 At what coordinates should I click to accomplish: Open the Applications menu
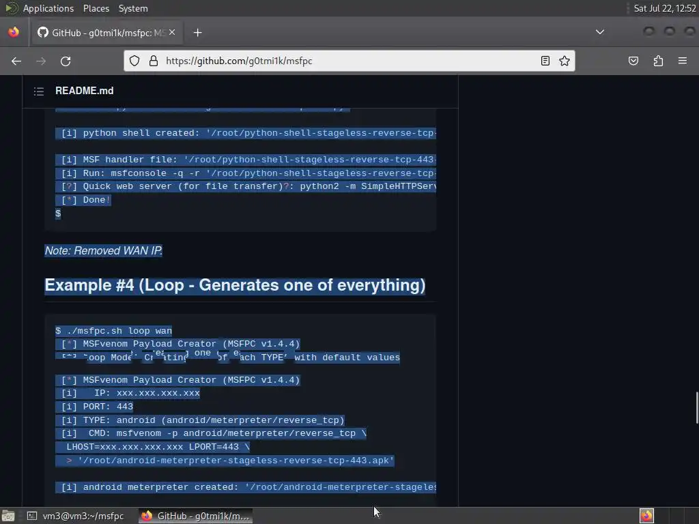point(48,8)
